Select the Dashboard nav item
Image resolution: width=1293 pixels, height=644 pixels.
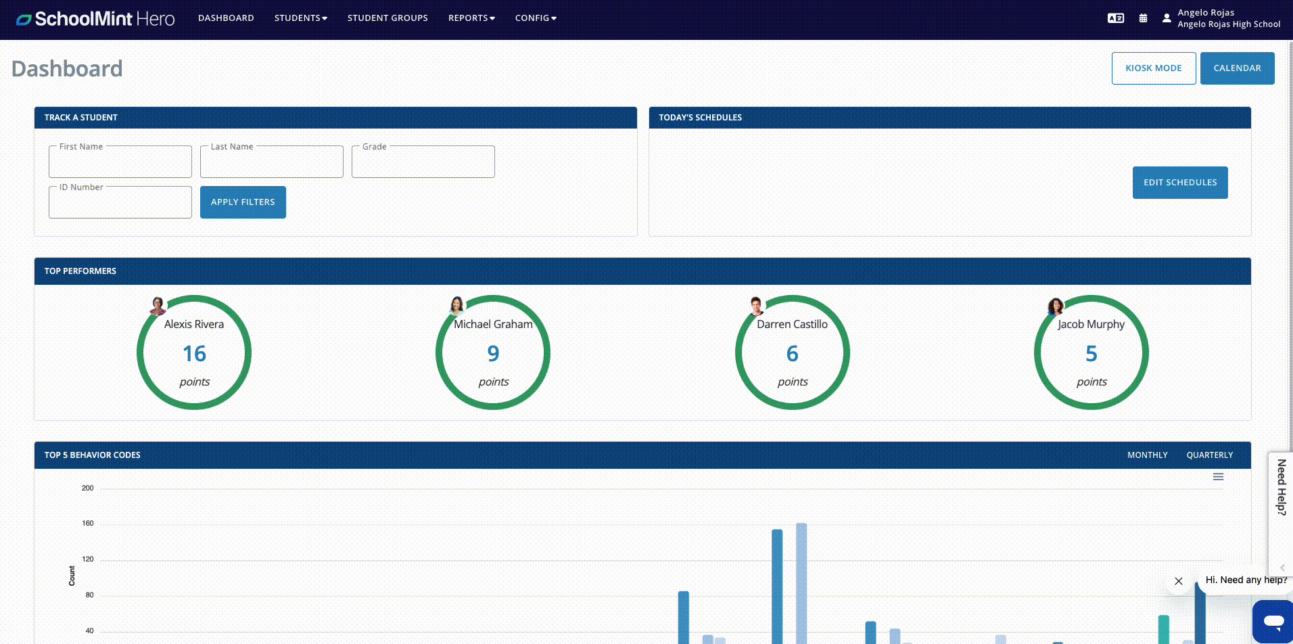coord(226,18)
